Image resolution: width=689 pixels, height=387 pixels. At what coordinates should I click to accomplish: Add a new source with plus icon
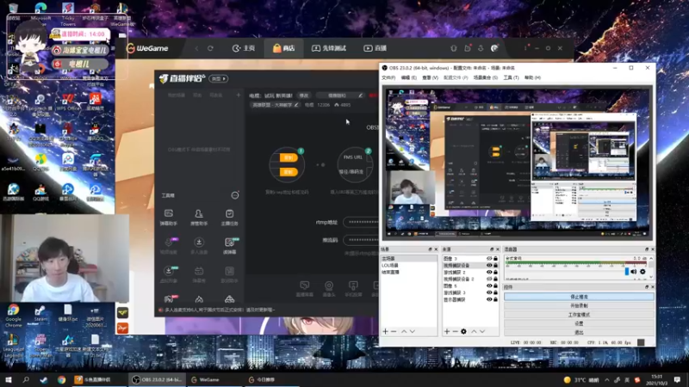pos(447,332)
